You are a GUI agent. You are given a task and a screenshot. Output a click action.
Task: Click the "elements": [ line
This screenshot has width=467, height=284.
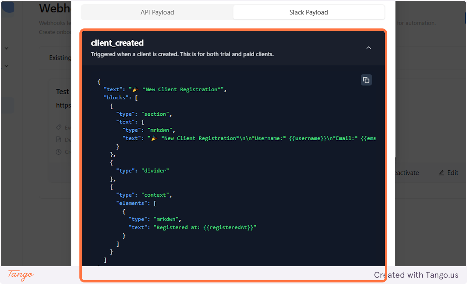pos(136,203)
